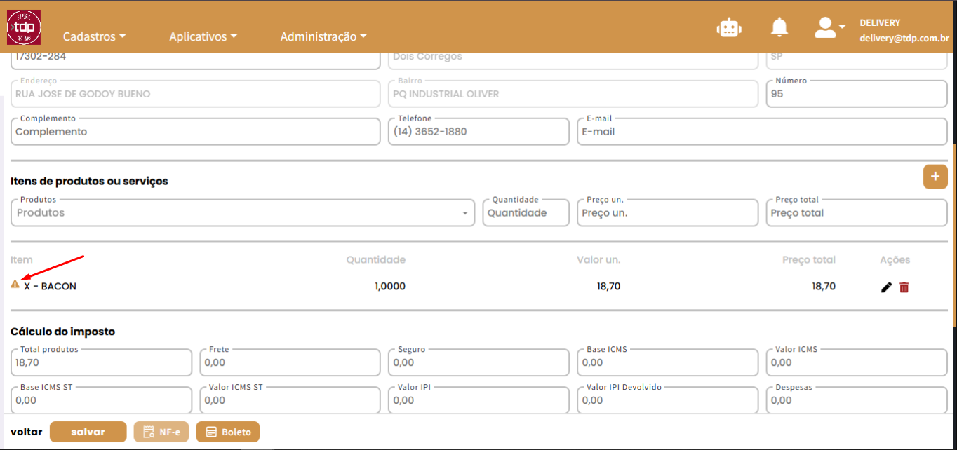Focus the Preço total input field
This screenshot has width=957, height=450.
coord(857,213)
